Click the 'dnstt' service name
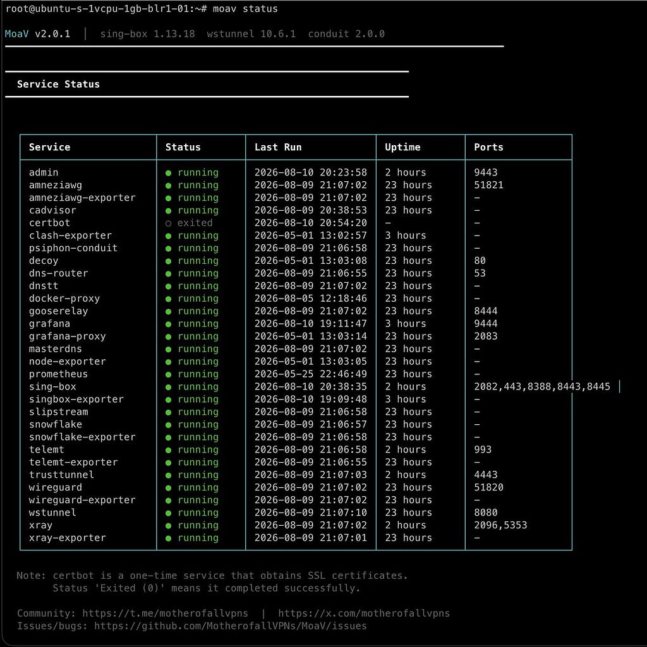The width and height of the screenshot is (647, 647). click(44, 286)
